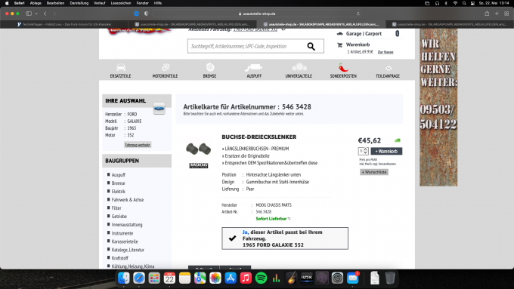Open the Sonderposten chili pepper category
514x289 pixels.
[343, 67]
